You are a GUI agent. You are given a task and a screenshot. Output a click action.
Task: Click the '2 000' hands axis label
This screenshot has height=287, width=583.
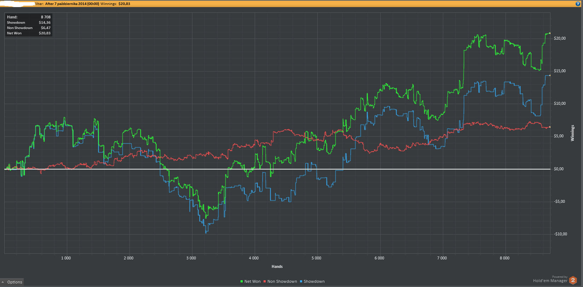tap(128, 258)
